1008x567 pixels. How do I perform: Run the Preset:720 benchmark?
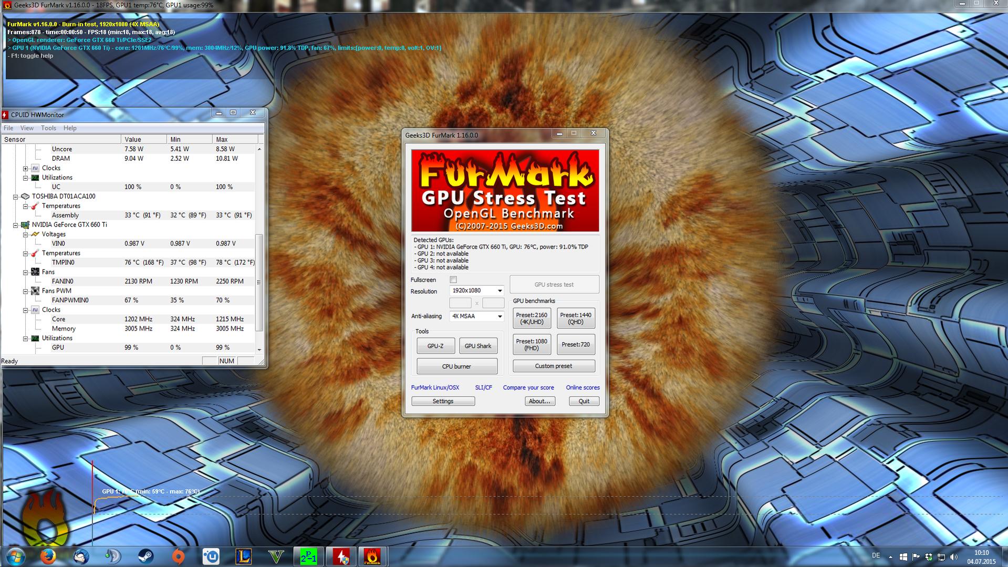pos(576,345)
